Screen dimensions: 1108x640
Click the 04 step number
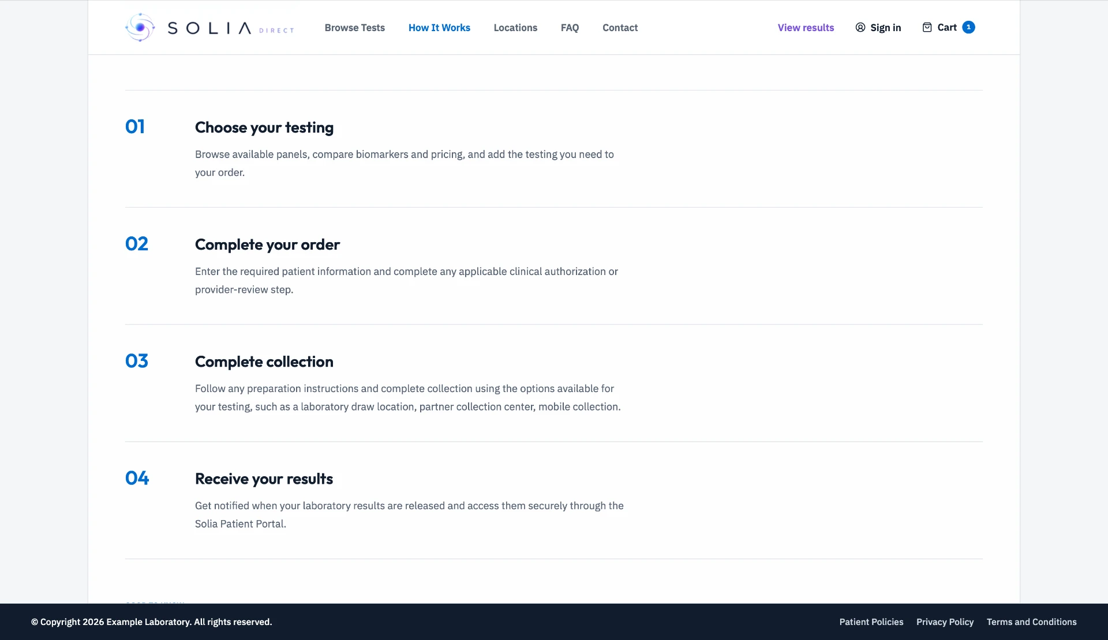[137, 478]
